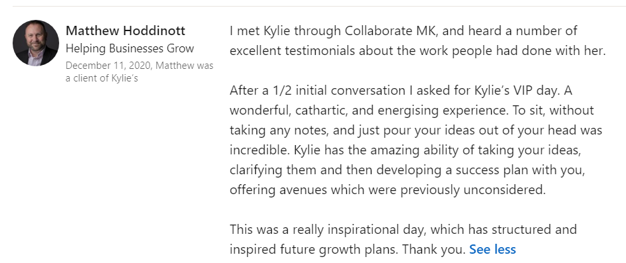Click the line starting "clarifying them and then"
This screenshot has height=263, width=626.
[407, 170]
